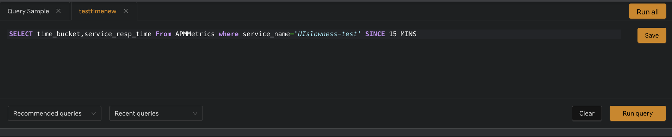Switch to the Query Sample tab
The width and height of the screenshot is (672, 137).
tap(28, 11)
